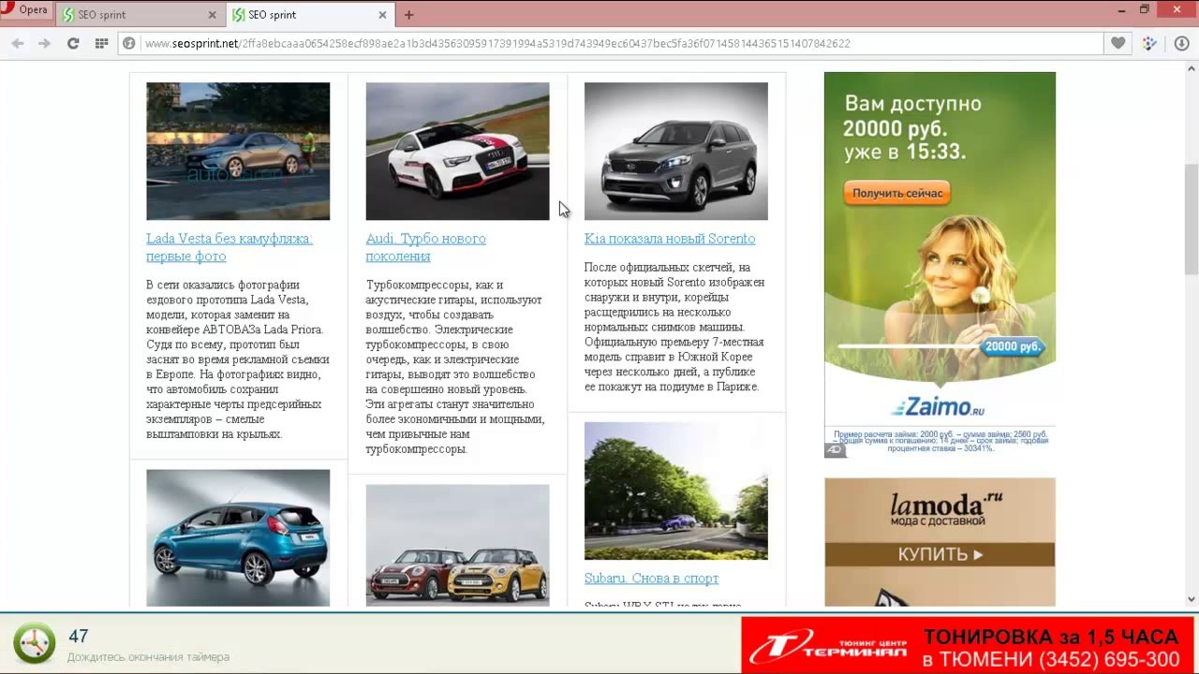The height and width of the screenshot is (674, 1199).
Task: Go back to the previous page
Action: 17,43
